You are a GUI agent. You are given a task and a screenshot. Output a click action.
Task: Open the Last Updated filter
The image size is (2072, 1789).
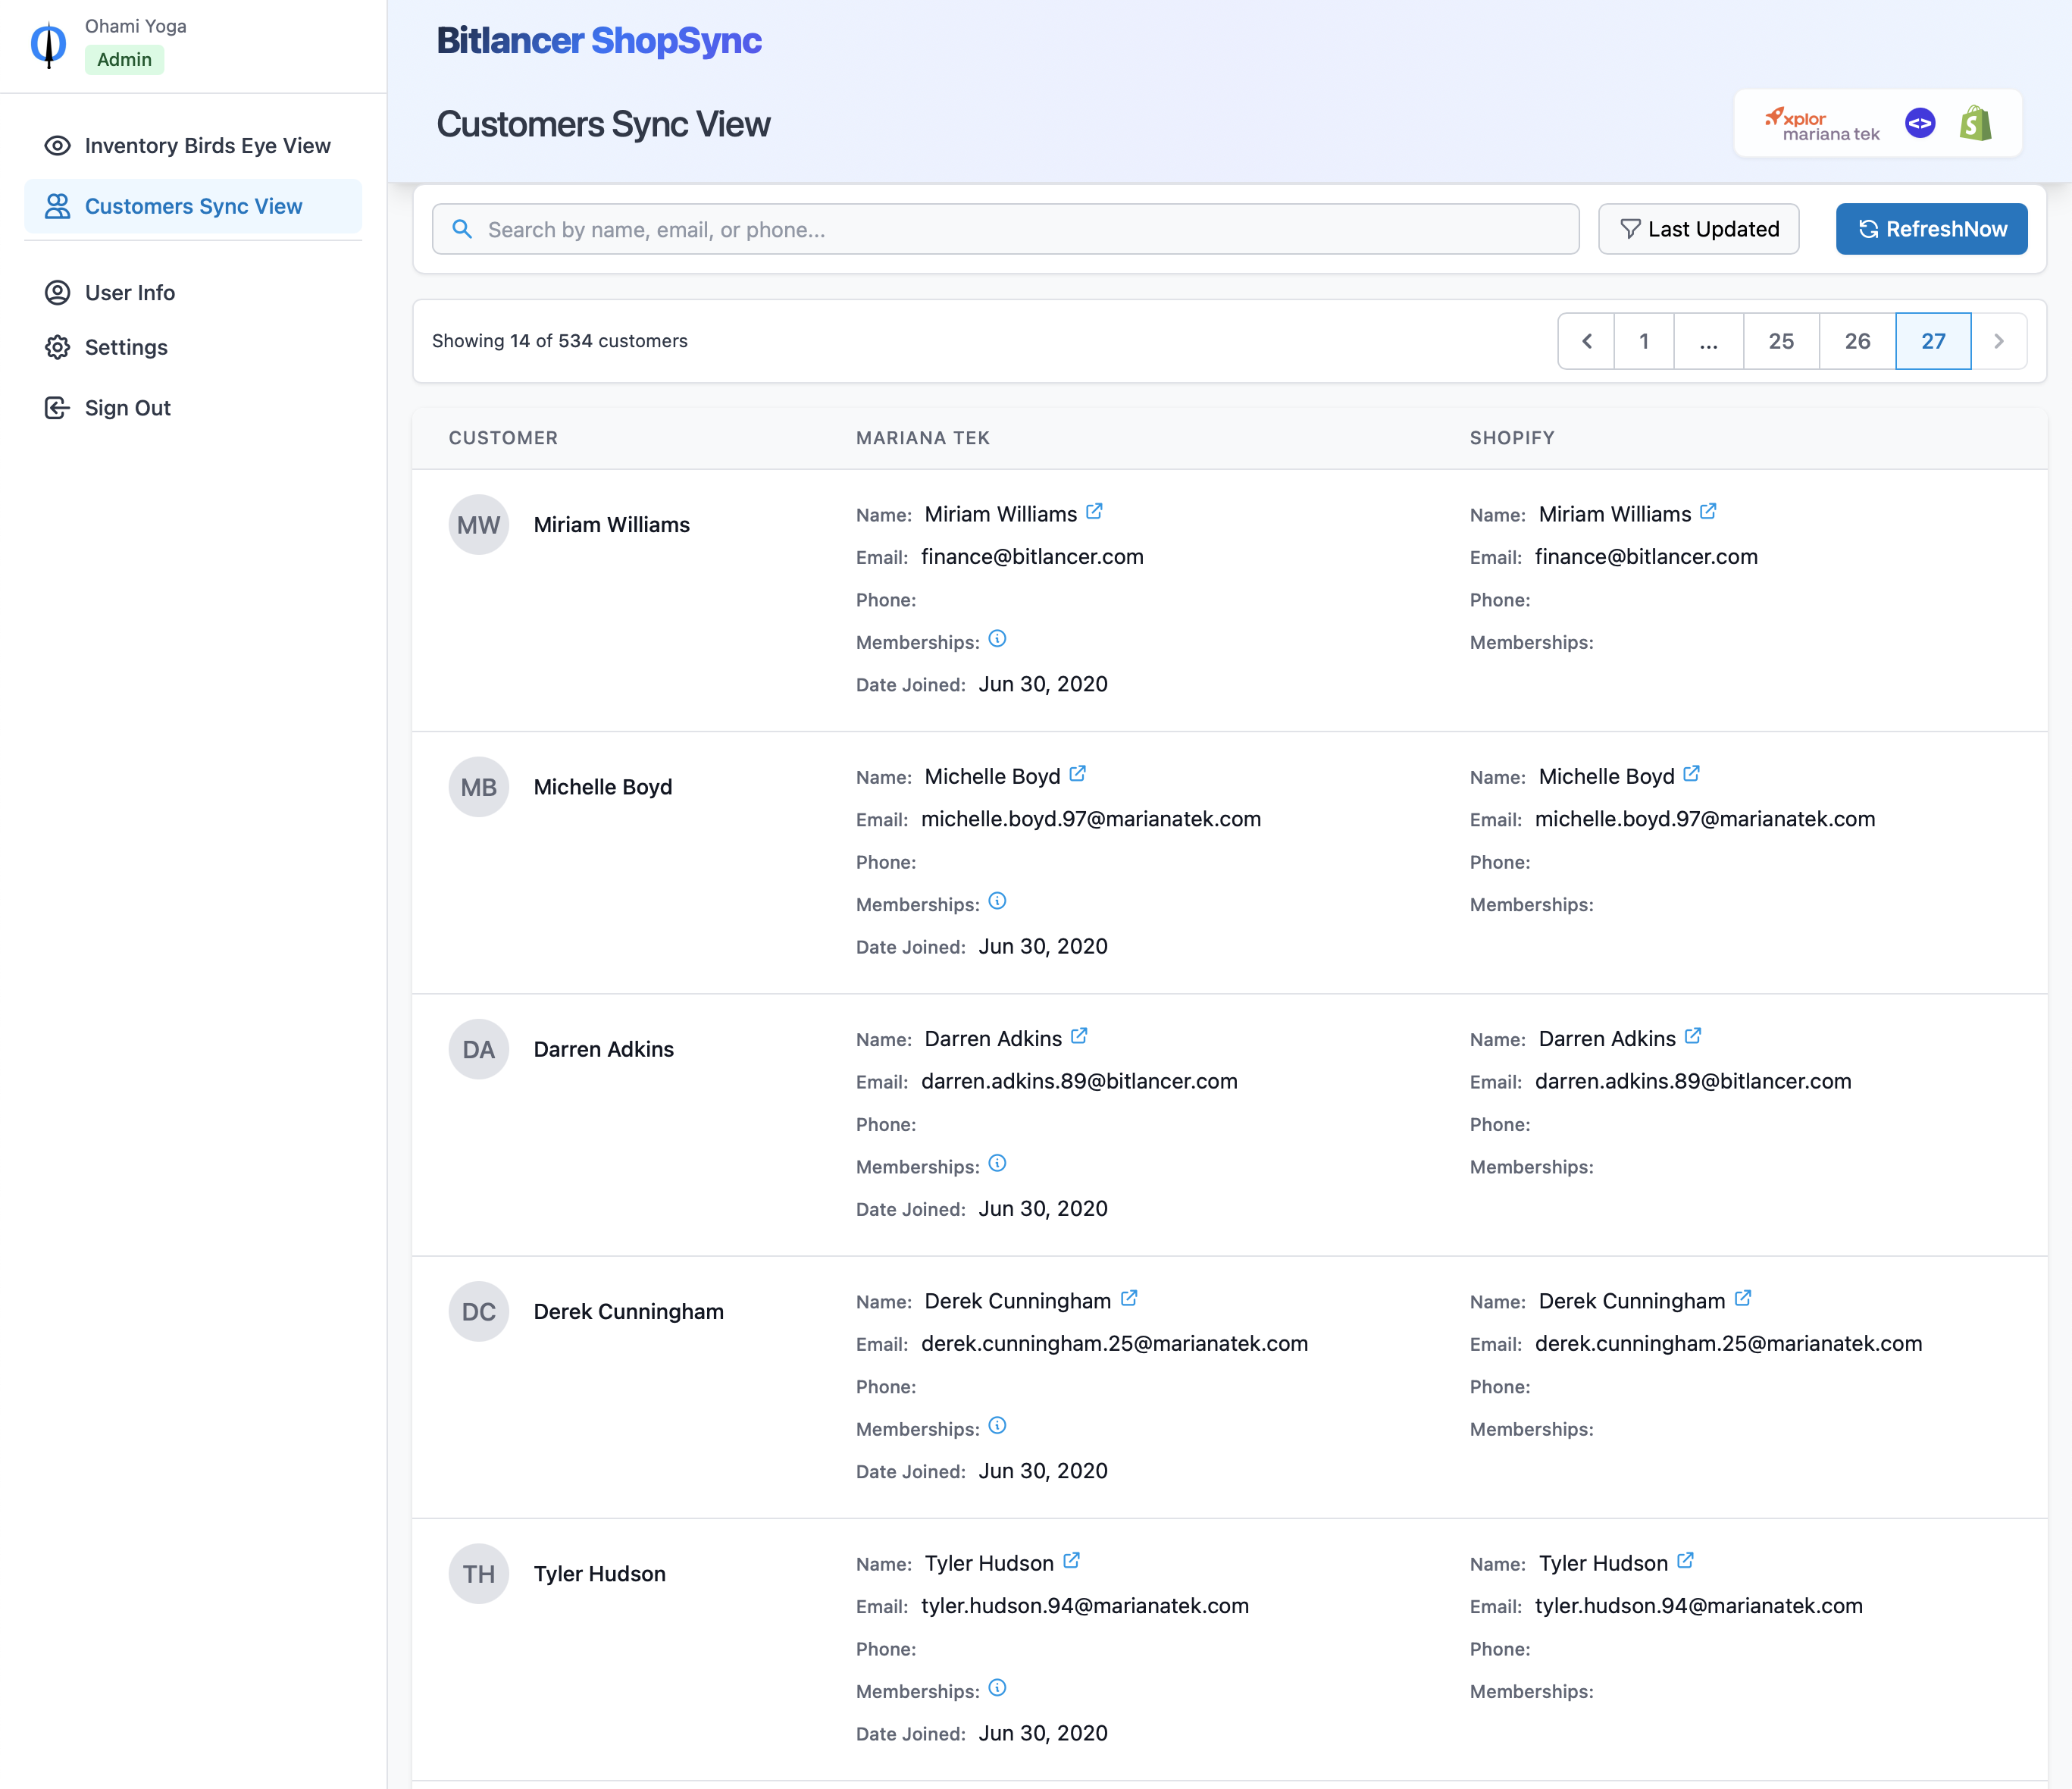coord(1698,229)
